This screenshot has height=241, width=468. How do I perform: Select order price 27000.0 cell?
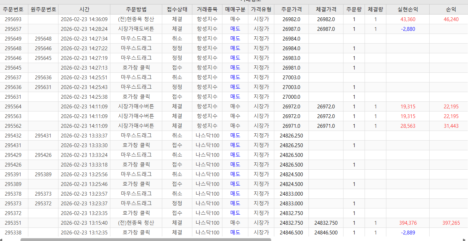point(291,97)
